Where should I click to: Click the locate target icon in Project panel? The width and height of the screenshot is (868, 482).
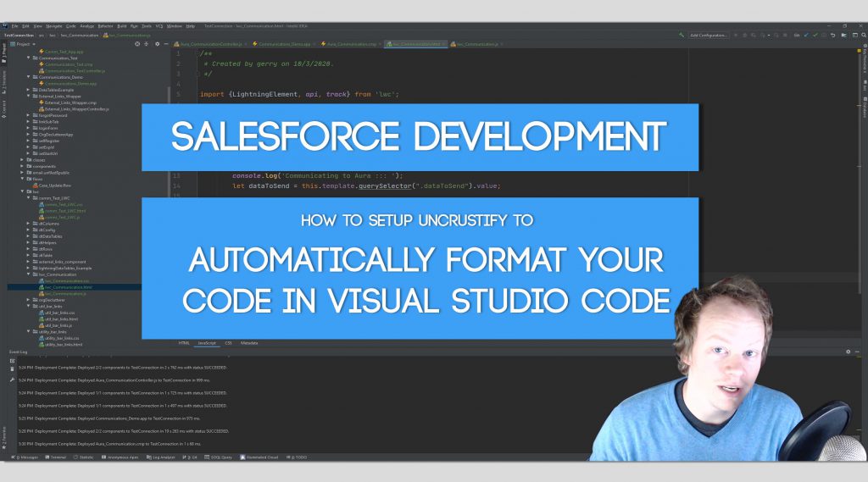coord(137,44)
